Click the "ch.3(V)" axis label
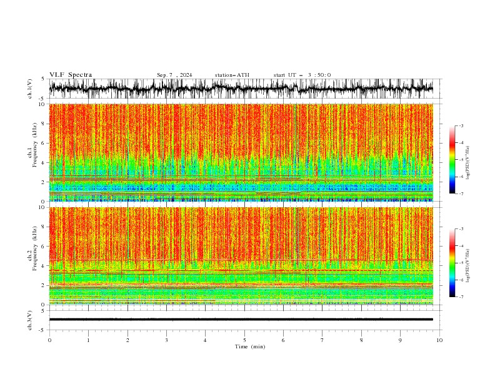Image resolution: width=495 pixels, height=382 pixels. click(x=30, y=320)
